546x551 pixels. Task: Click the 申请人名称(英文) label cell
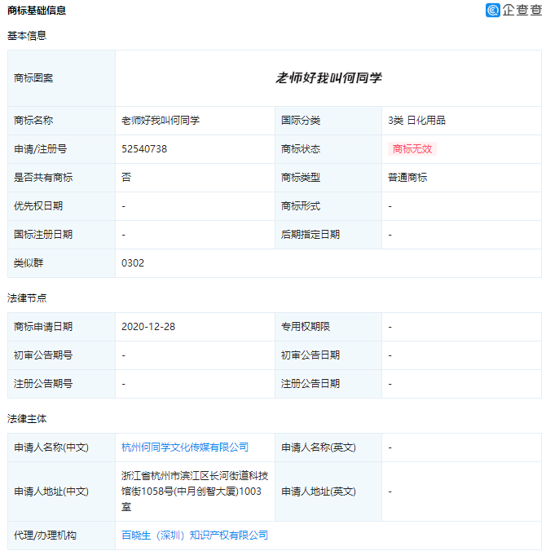coord(328,447)
